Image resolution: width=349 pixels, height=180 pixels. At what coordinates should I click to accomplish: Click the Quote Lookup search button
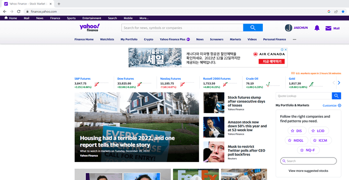tap(337, 96)
